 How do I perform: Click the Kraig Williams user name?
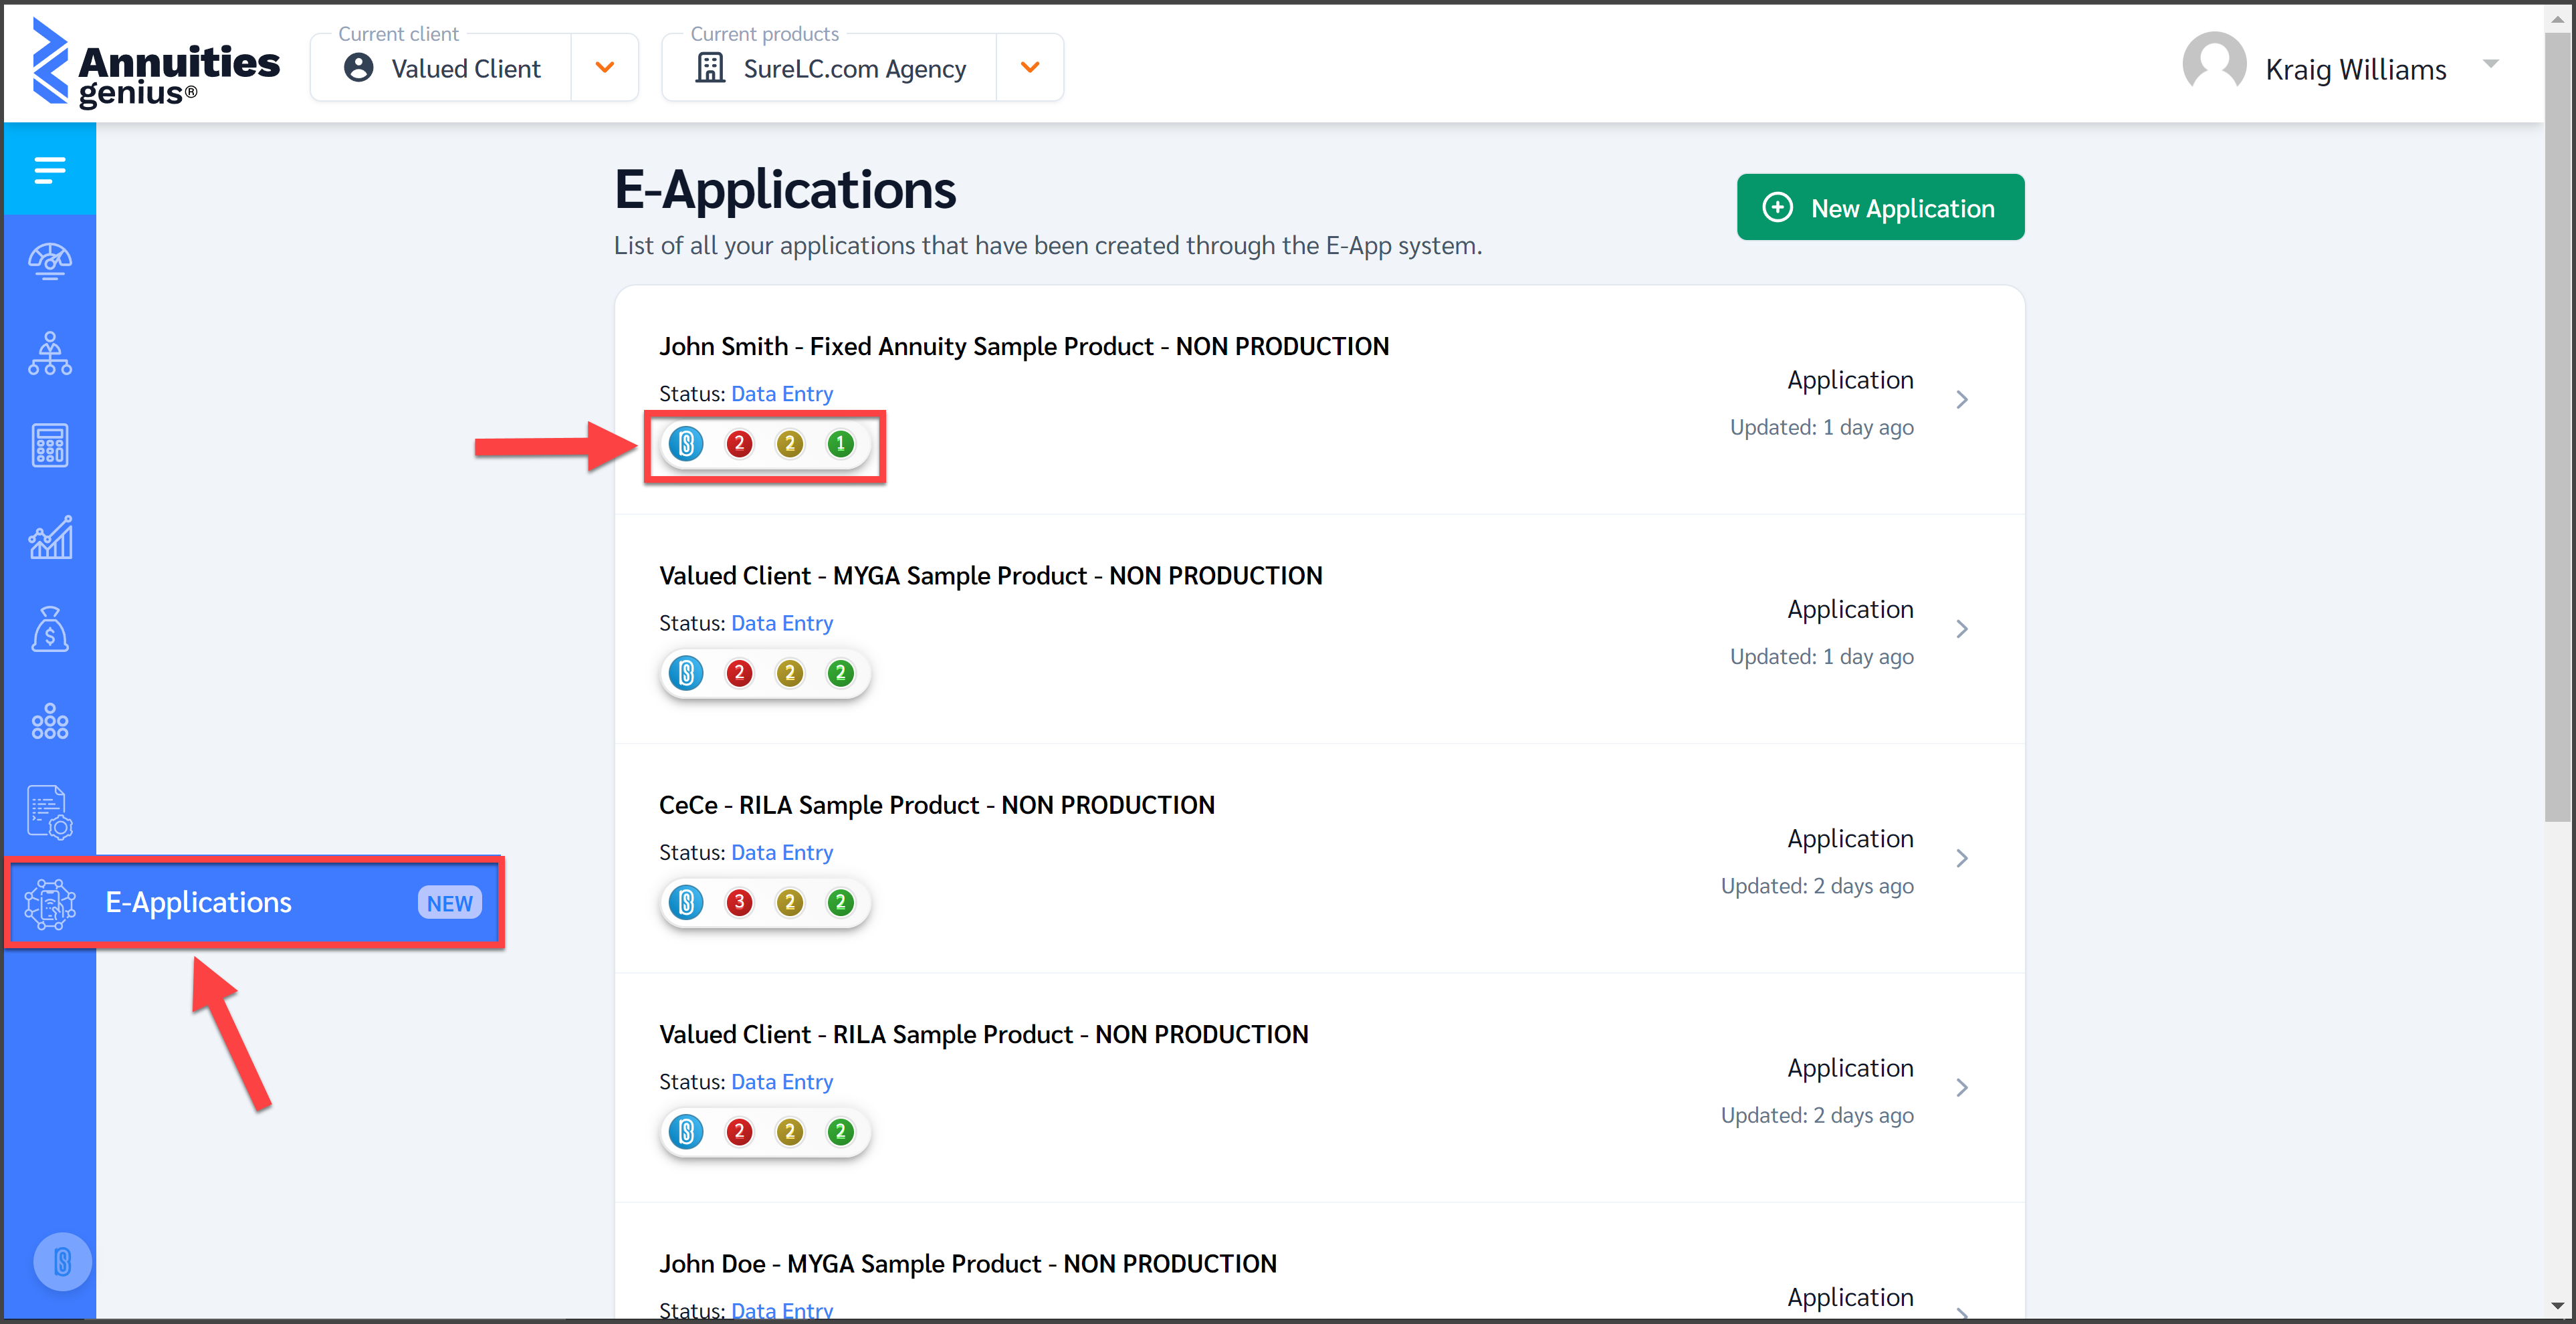click(x=2355, y=69)
